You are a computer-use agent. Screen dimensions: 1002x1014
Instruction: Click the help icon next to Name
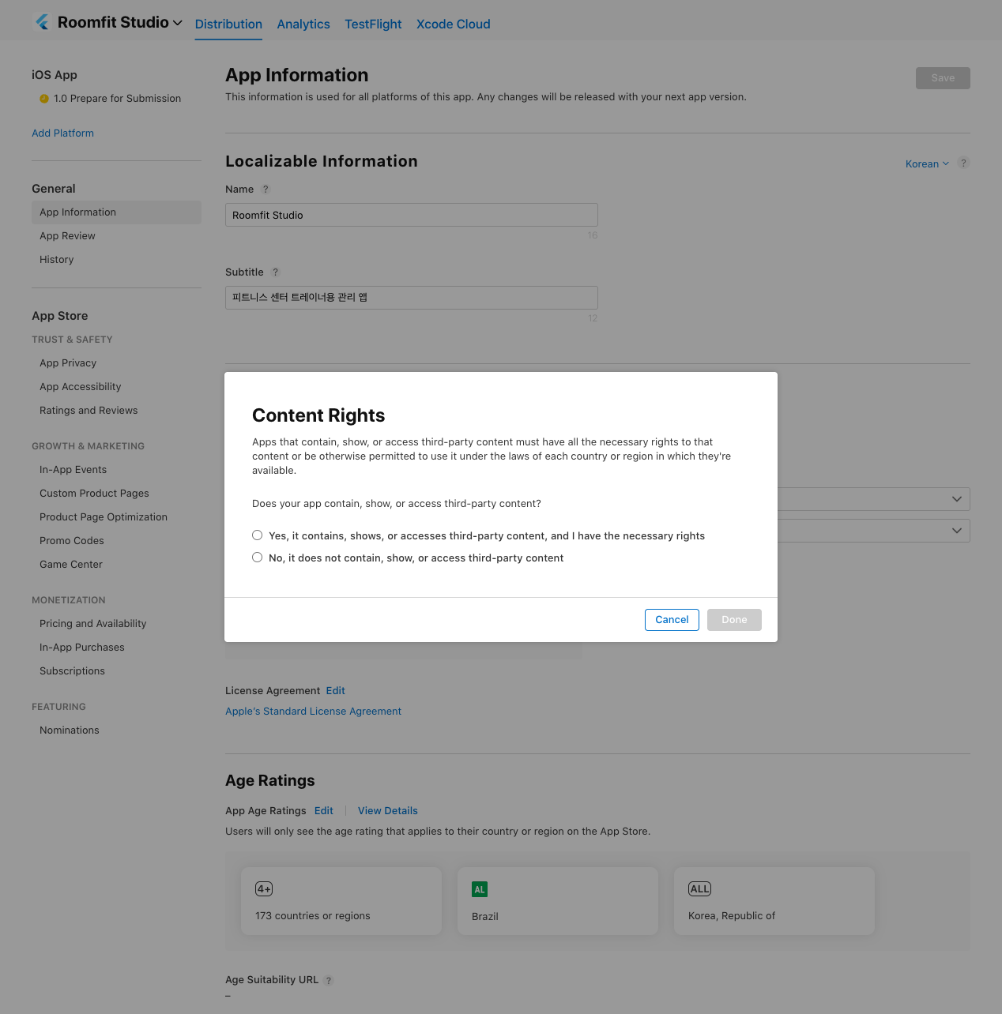266,190
